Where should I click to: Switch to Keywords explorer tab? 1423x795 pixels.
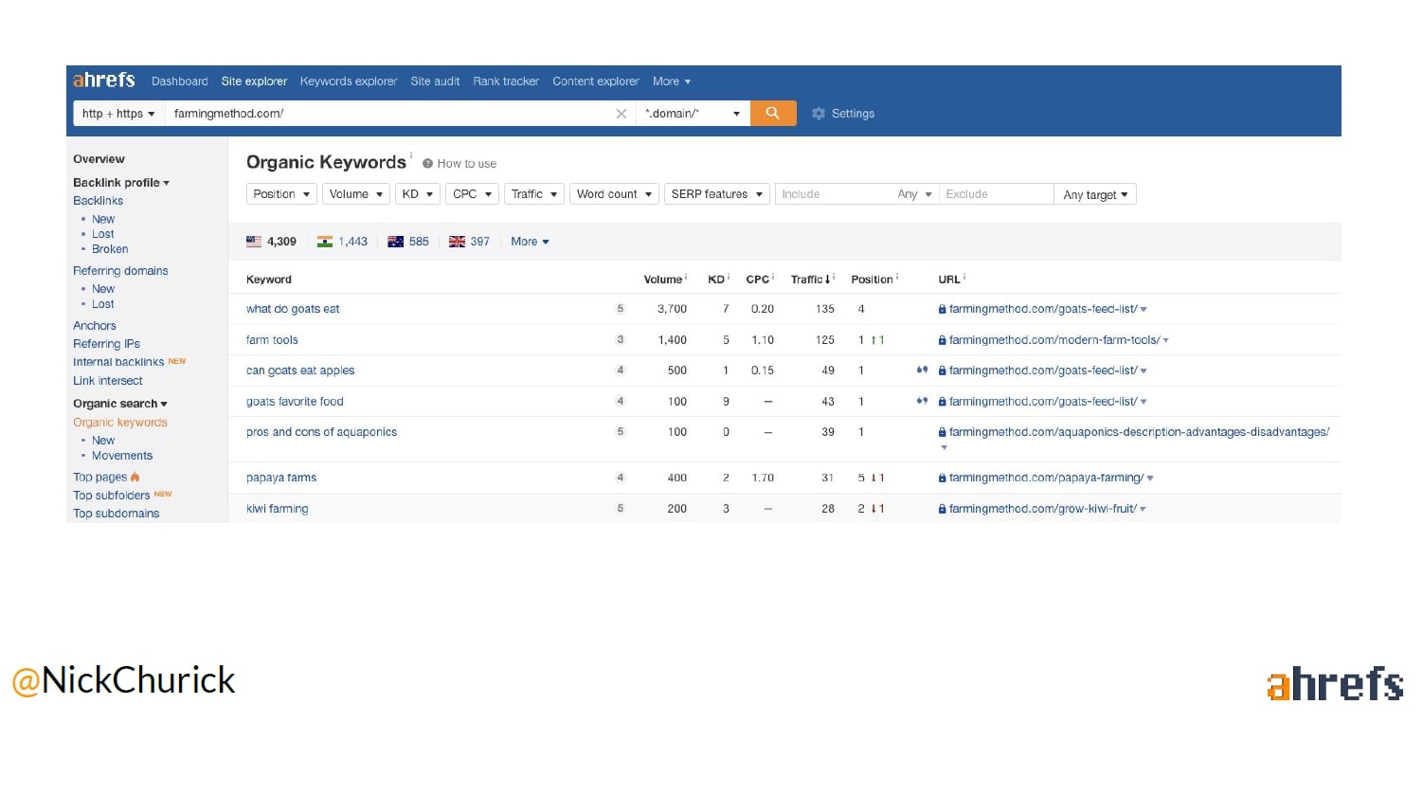348,81
